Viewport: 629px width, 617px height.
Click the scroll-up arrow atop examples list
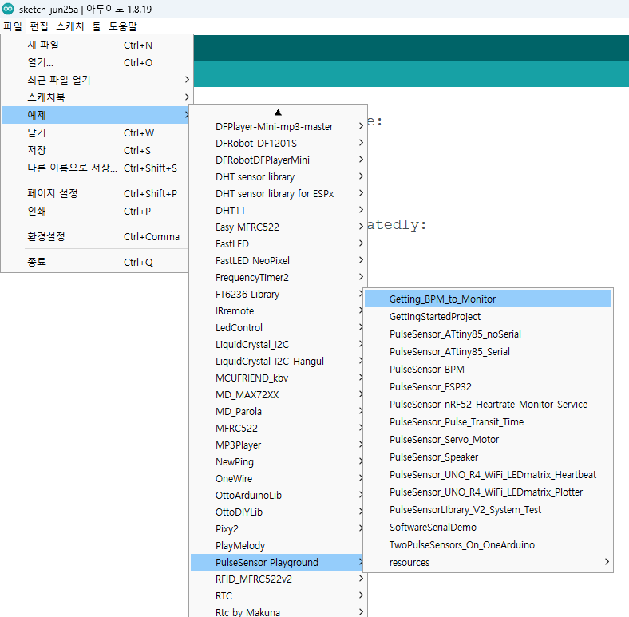278,112
